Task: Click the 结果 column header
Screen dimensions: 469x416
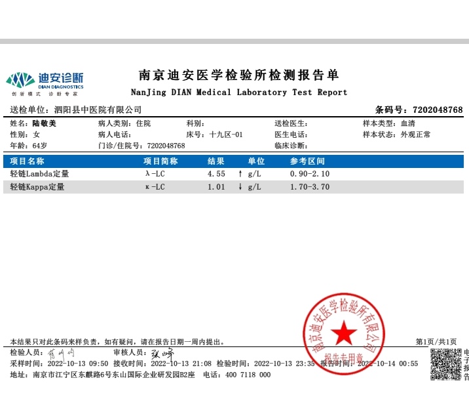Action: click(x=216, y=161)
